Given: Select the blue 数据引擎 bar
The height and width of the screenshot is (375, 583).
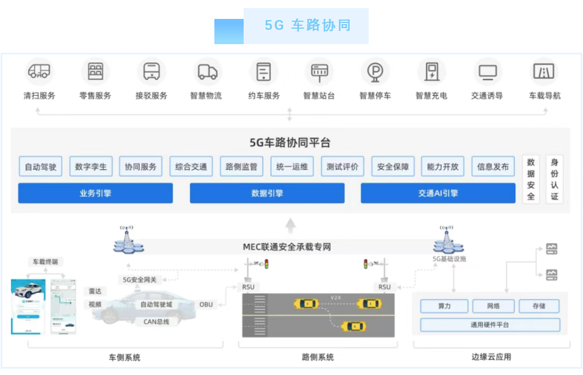Looking at the screenshot, I should 267,193.
